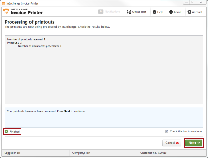Open the Help menu item
The image size is (208, 158).
coord(158,12)
